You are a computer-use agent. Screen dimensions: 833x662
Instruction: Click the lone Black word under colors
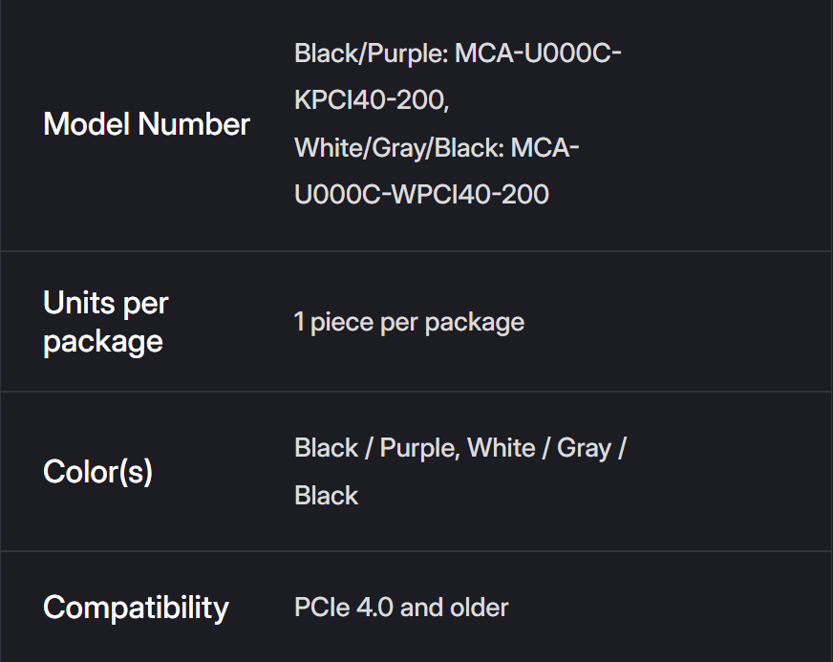(x=326, y=495)
